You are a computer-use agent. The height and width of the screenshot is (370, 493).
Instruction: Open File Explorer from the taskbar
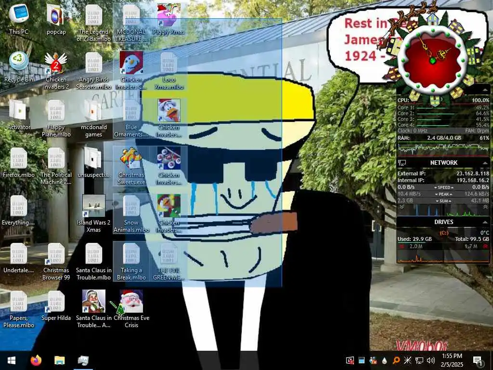click(x=59, y=360)
